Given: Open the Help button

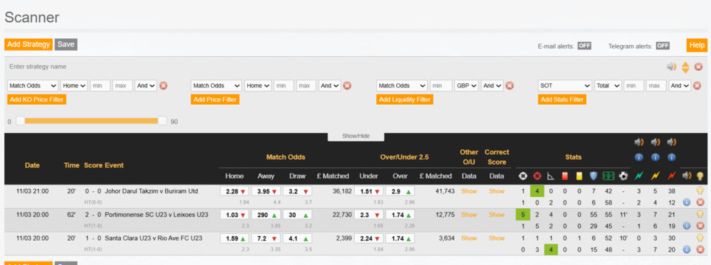Looking at the screenshot, I should pos(697,45).
